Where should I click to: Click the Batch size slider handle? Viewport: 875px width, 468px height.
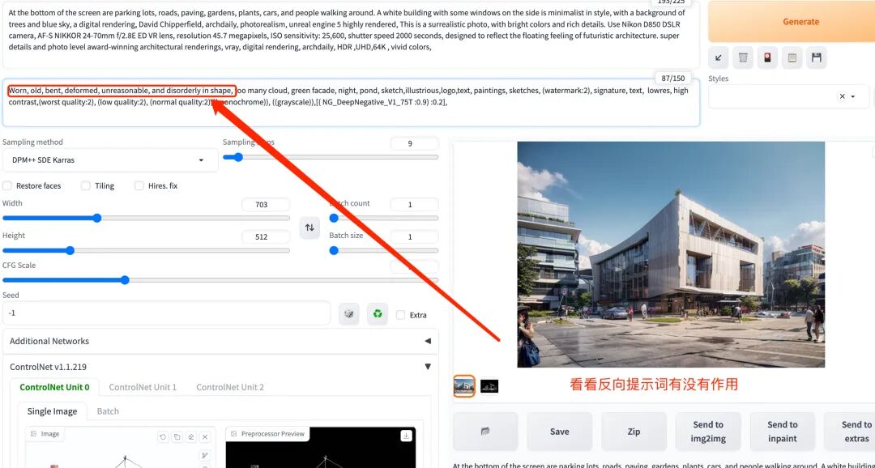[x=334, y=250]
